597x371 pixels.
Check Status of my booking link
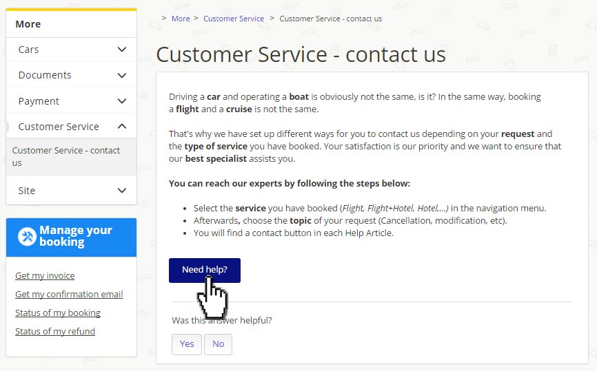coord(58,313)
